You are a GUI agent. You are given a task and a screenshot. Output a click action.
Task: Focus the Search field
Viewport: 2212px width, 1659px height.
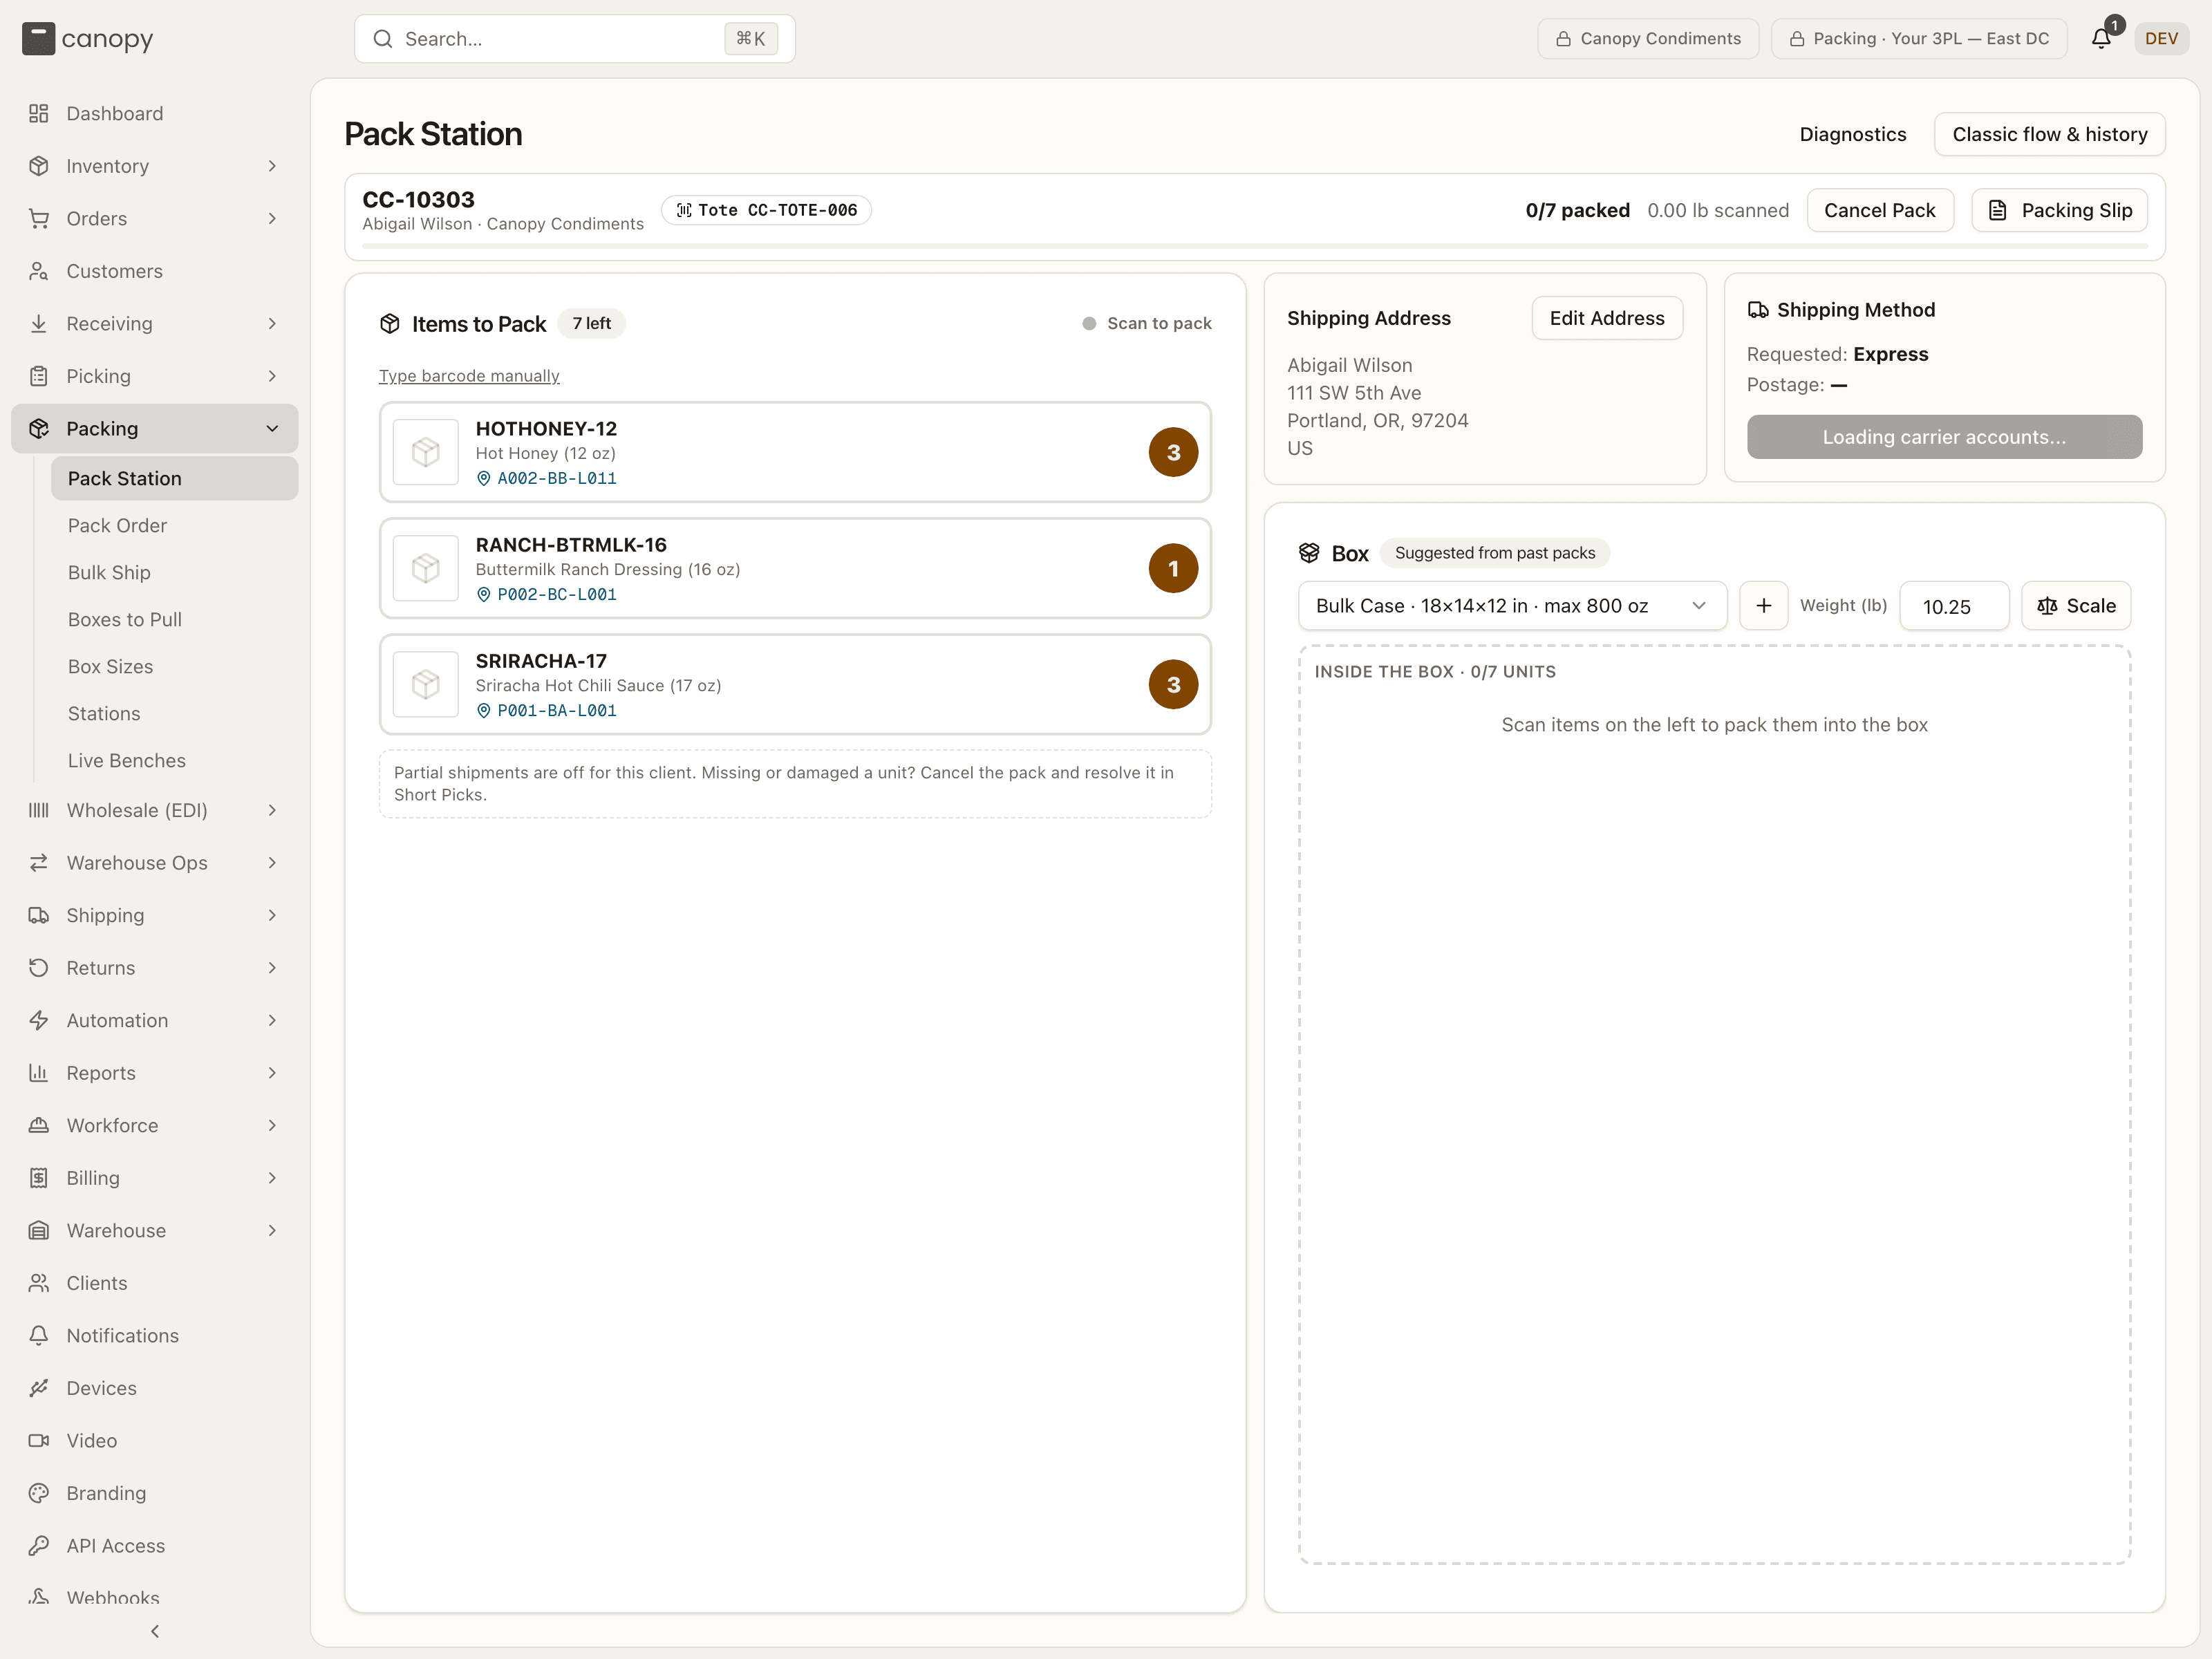(575, 39)
